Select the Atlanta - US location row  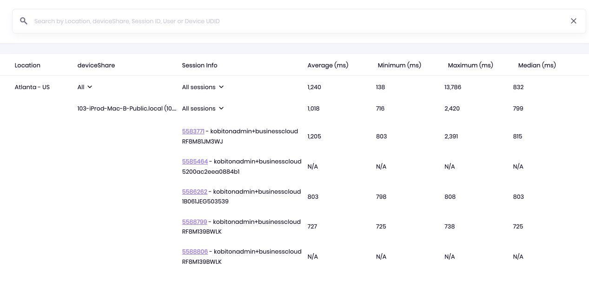[x=32, y=87]
